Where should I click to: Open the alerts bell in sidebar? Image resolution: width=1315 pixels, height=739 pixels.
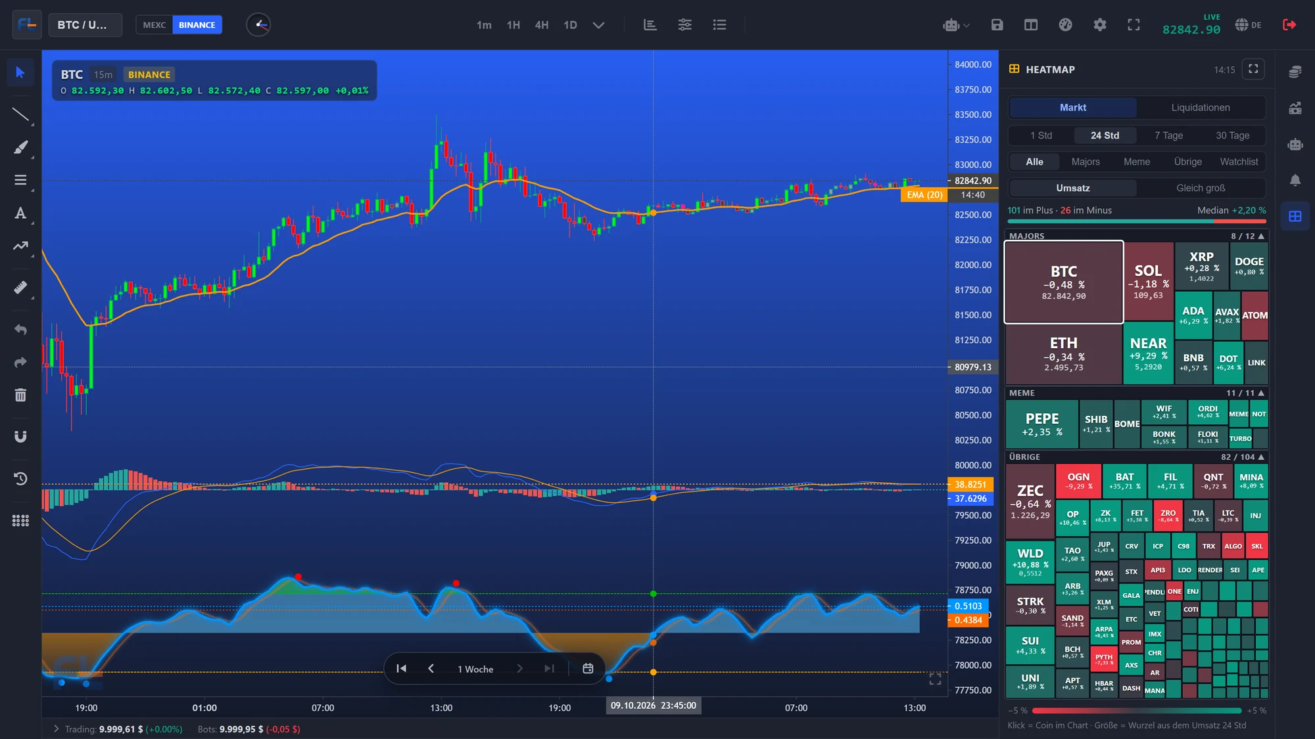[x=1295, y=180]
